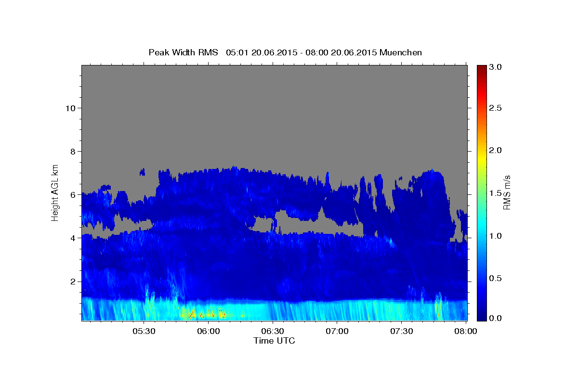Click the colorbar label '3.0'
Viewport: 578px width, 385px height.
[x=496, y=67]
